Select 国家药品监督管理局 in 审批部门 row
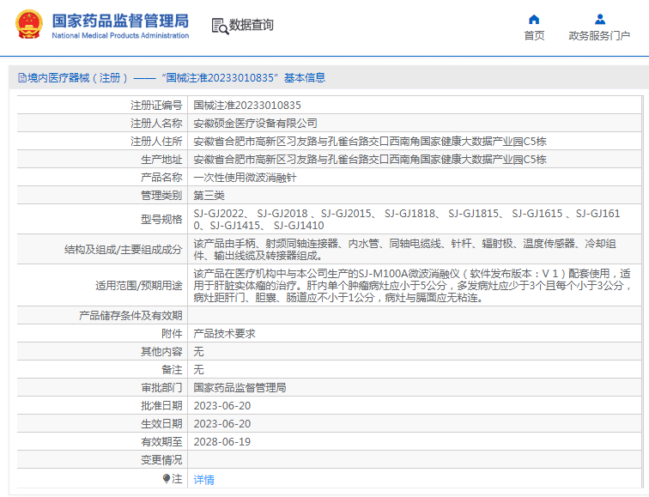 point(240,388)
